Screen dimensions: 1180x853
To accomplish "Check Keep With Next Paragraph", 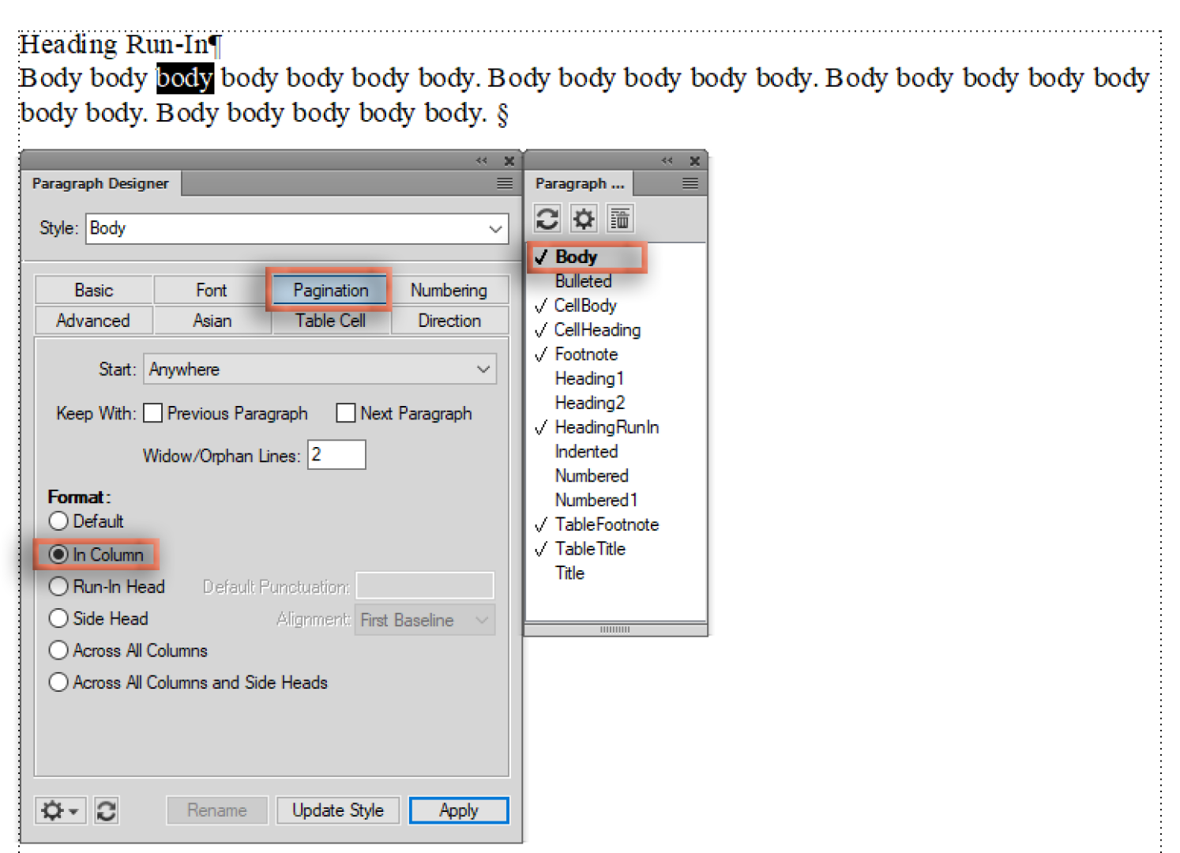I will tap(346, 413).
